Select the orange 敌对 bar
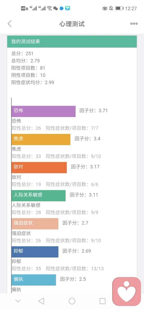The width and height of the screenshot is (144, 309). [39, 168]
